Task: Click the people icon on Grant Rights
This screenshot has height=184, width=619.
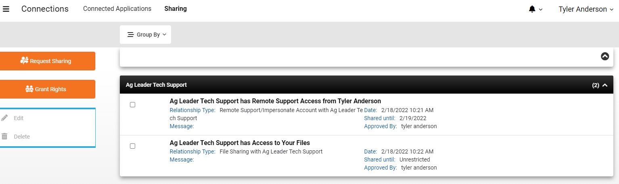Action: tap(29, 89)
